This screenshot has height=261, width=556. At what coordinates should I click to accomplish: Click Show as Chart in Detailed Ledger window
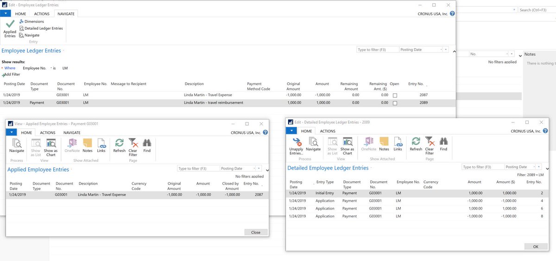[x=347, y=145]
